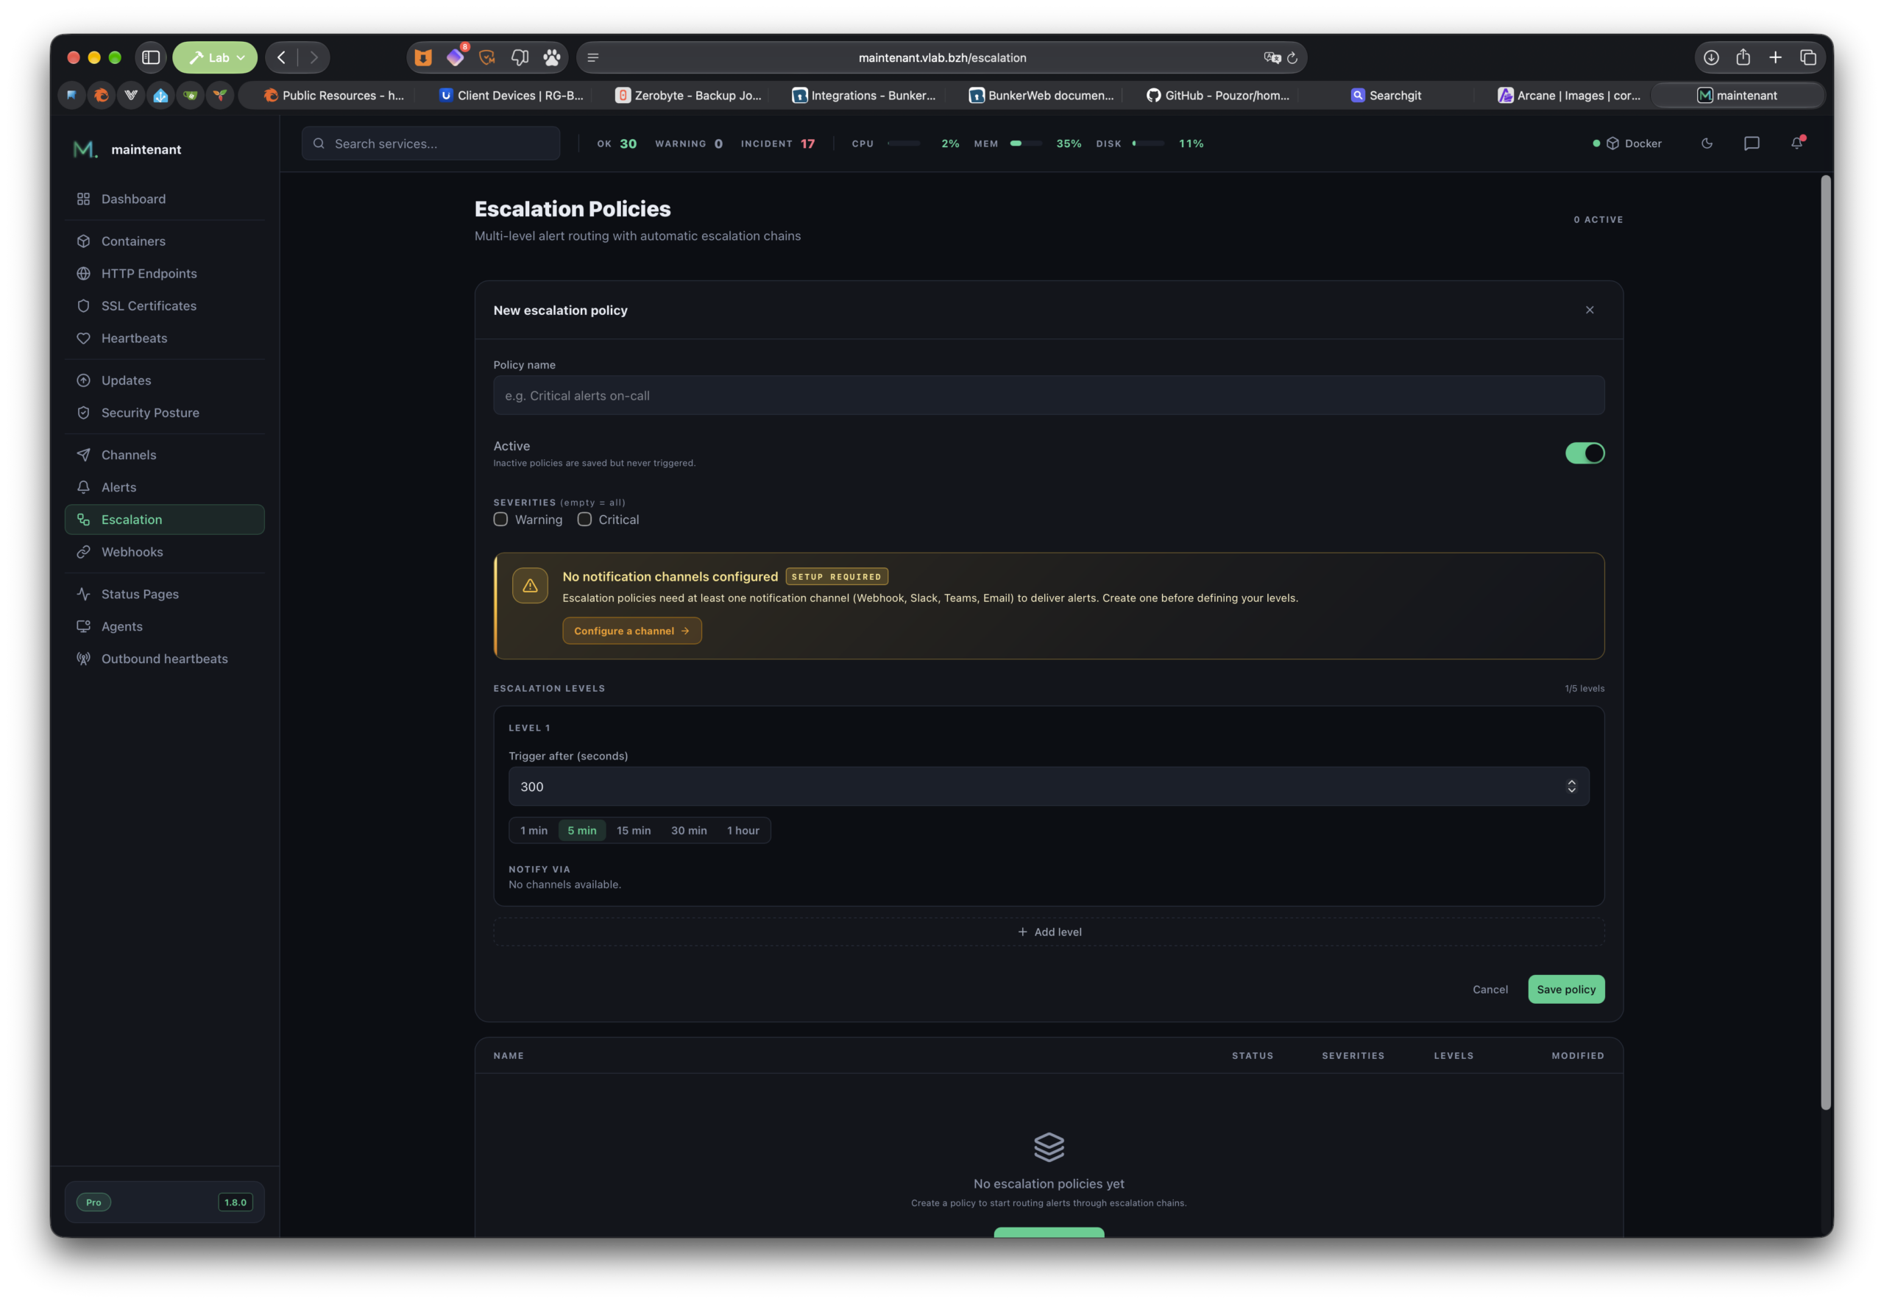1884x1304 pixels.
Task: Click the maintenant logo icon
Action: [85, 149]
